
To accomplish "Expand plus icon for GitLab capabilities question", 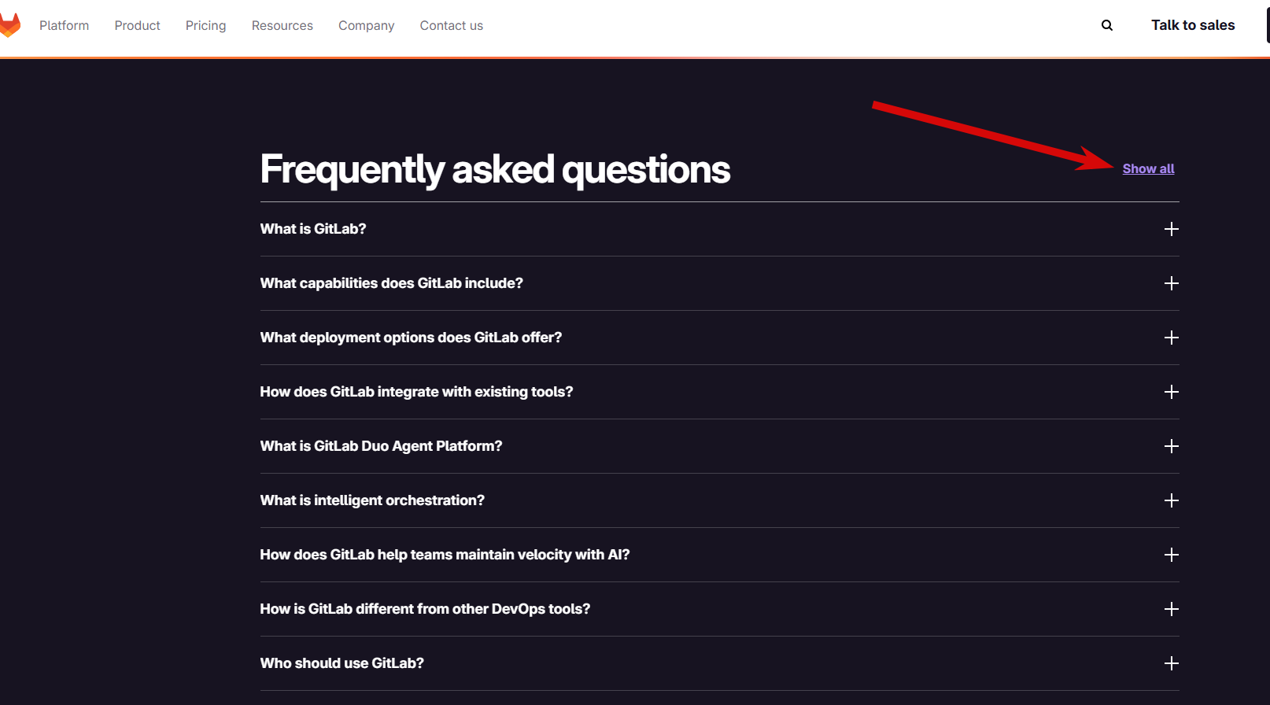I will click(1171, 283).
